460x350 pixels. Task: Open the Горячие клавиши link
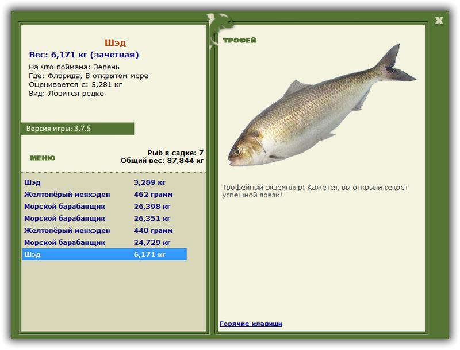coord(251,324)
